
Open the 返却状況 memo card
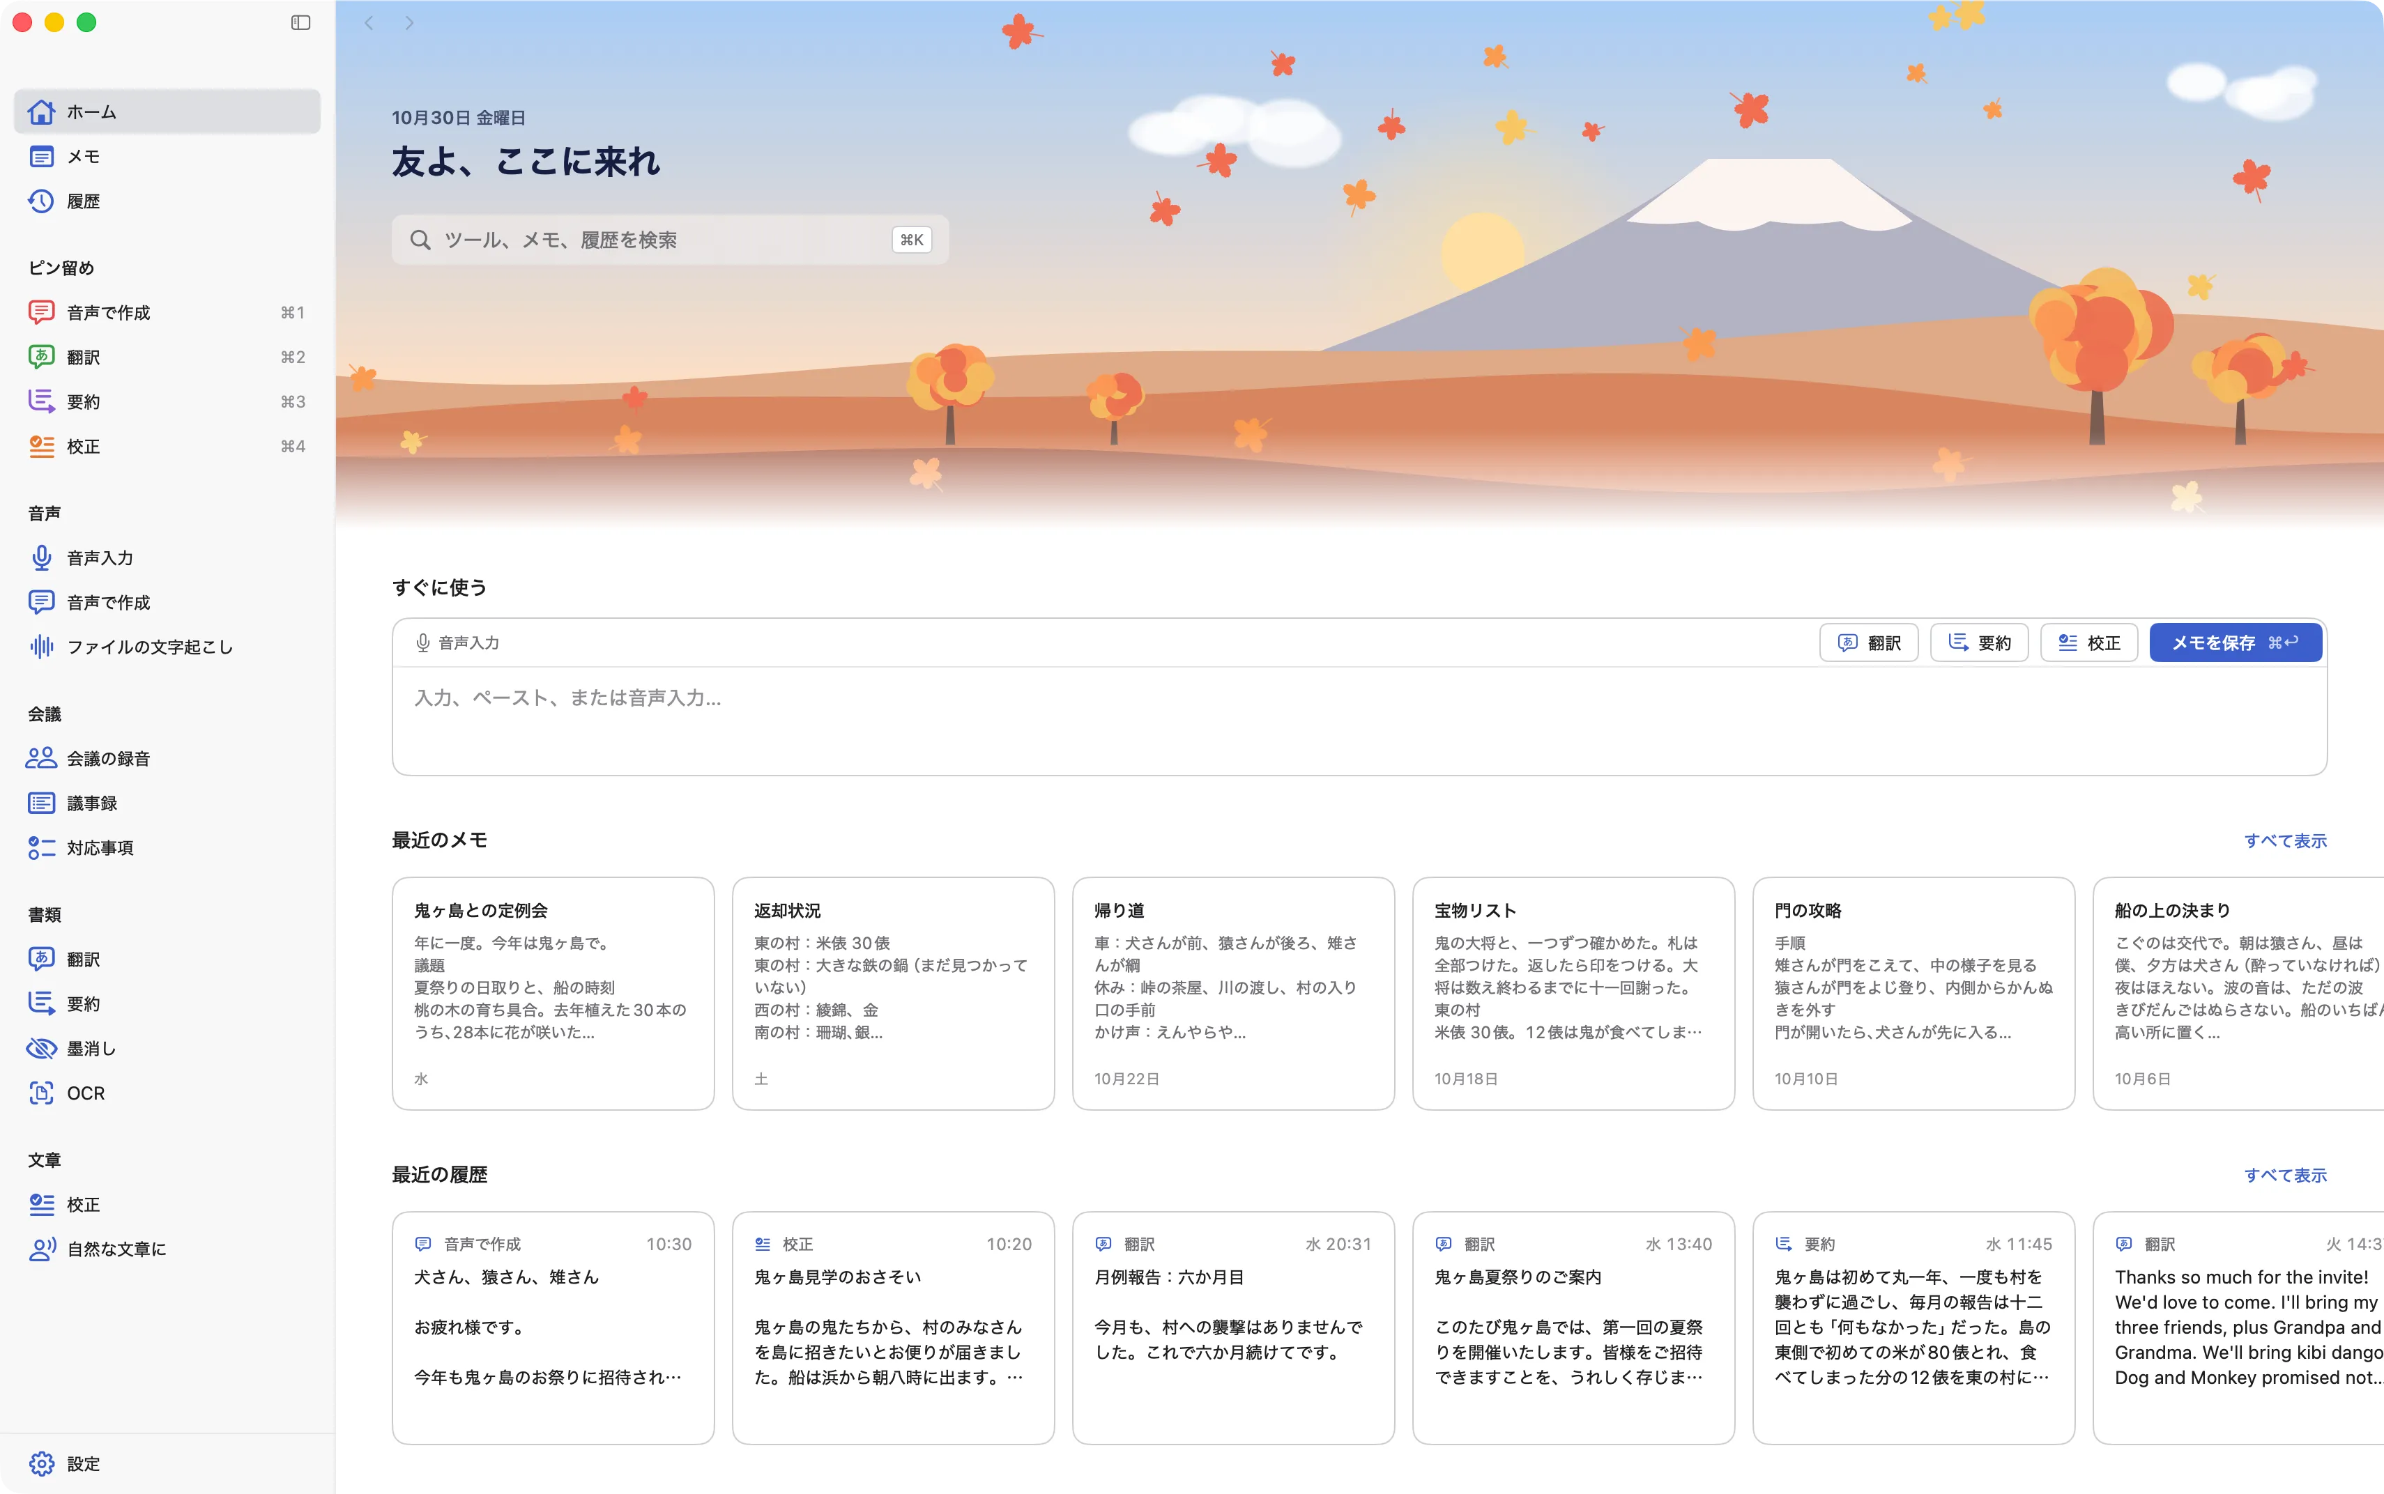[892, 993]
